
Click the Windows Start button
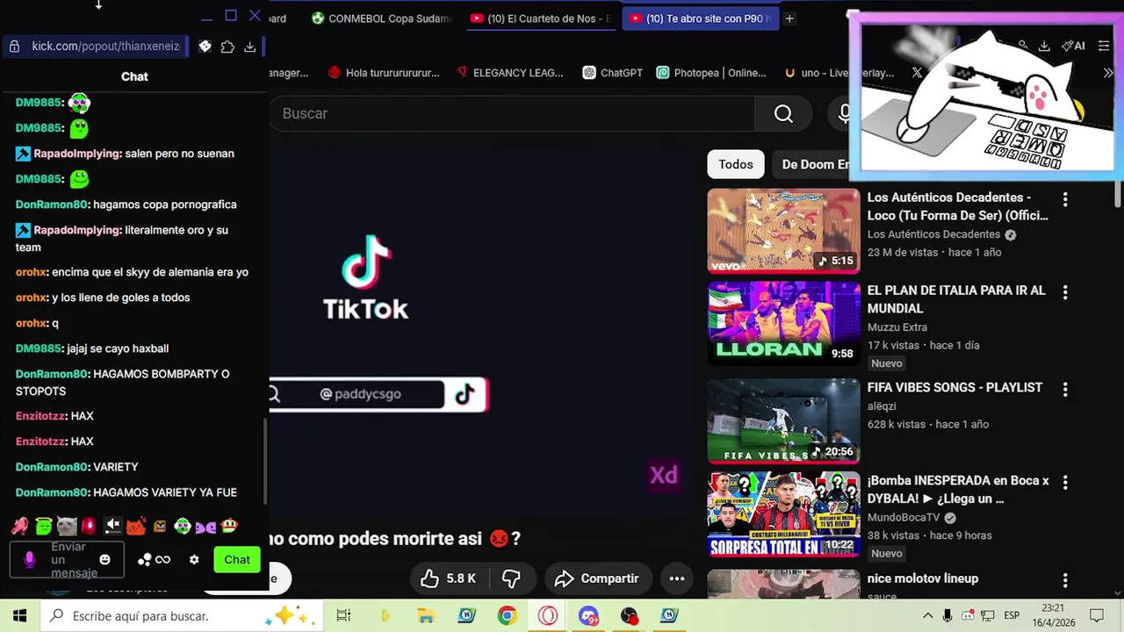pyautogui.click(x=19, y=615)
